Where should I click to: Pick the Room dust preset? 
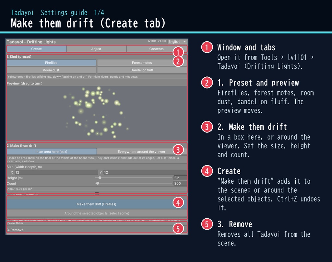tap(51, 70)
